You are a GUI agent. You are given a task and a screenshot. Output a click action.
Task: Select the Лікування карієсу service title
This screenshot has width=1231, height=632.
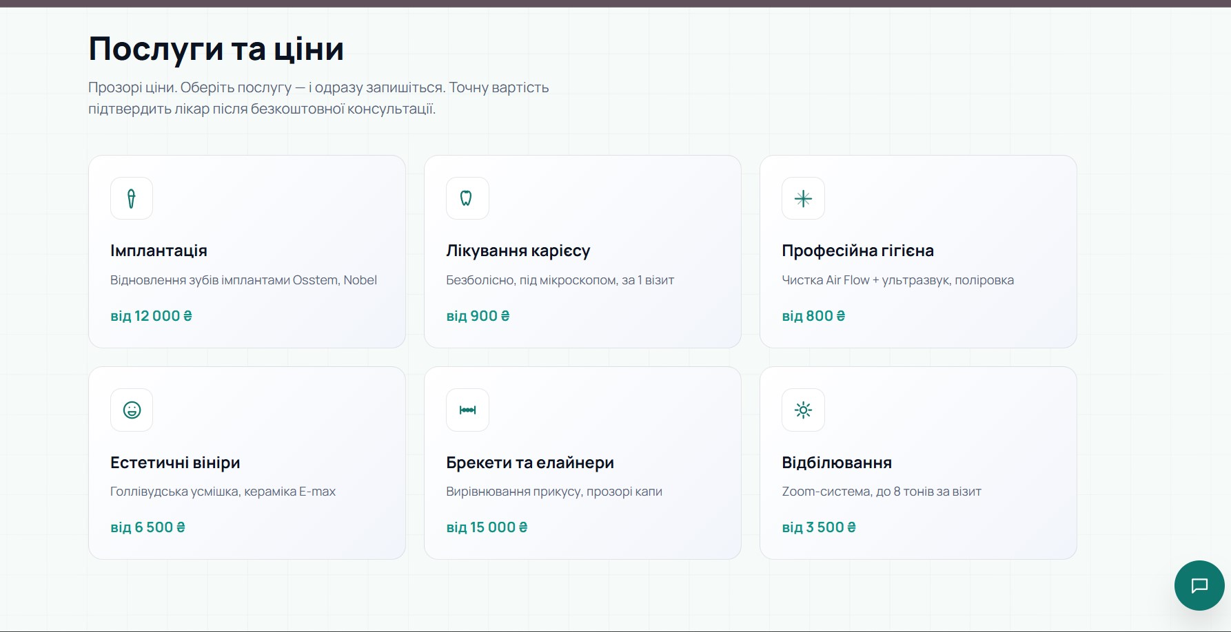coord(518,251)
